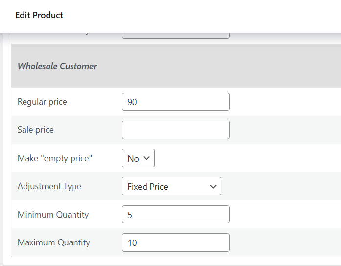341x266 pixels.
Task: Expand the Adjustment Type dropdown
Action: tap(171, 186)
